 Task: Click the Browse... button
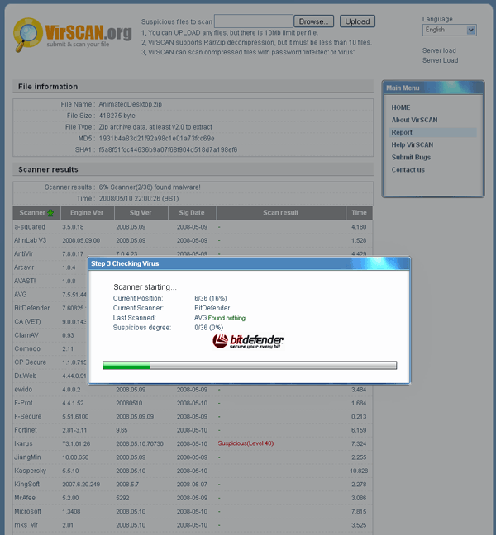click(313, 21)
